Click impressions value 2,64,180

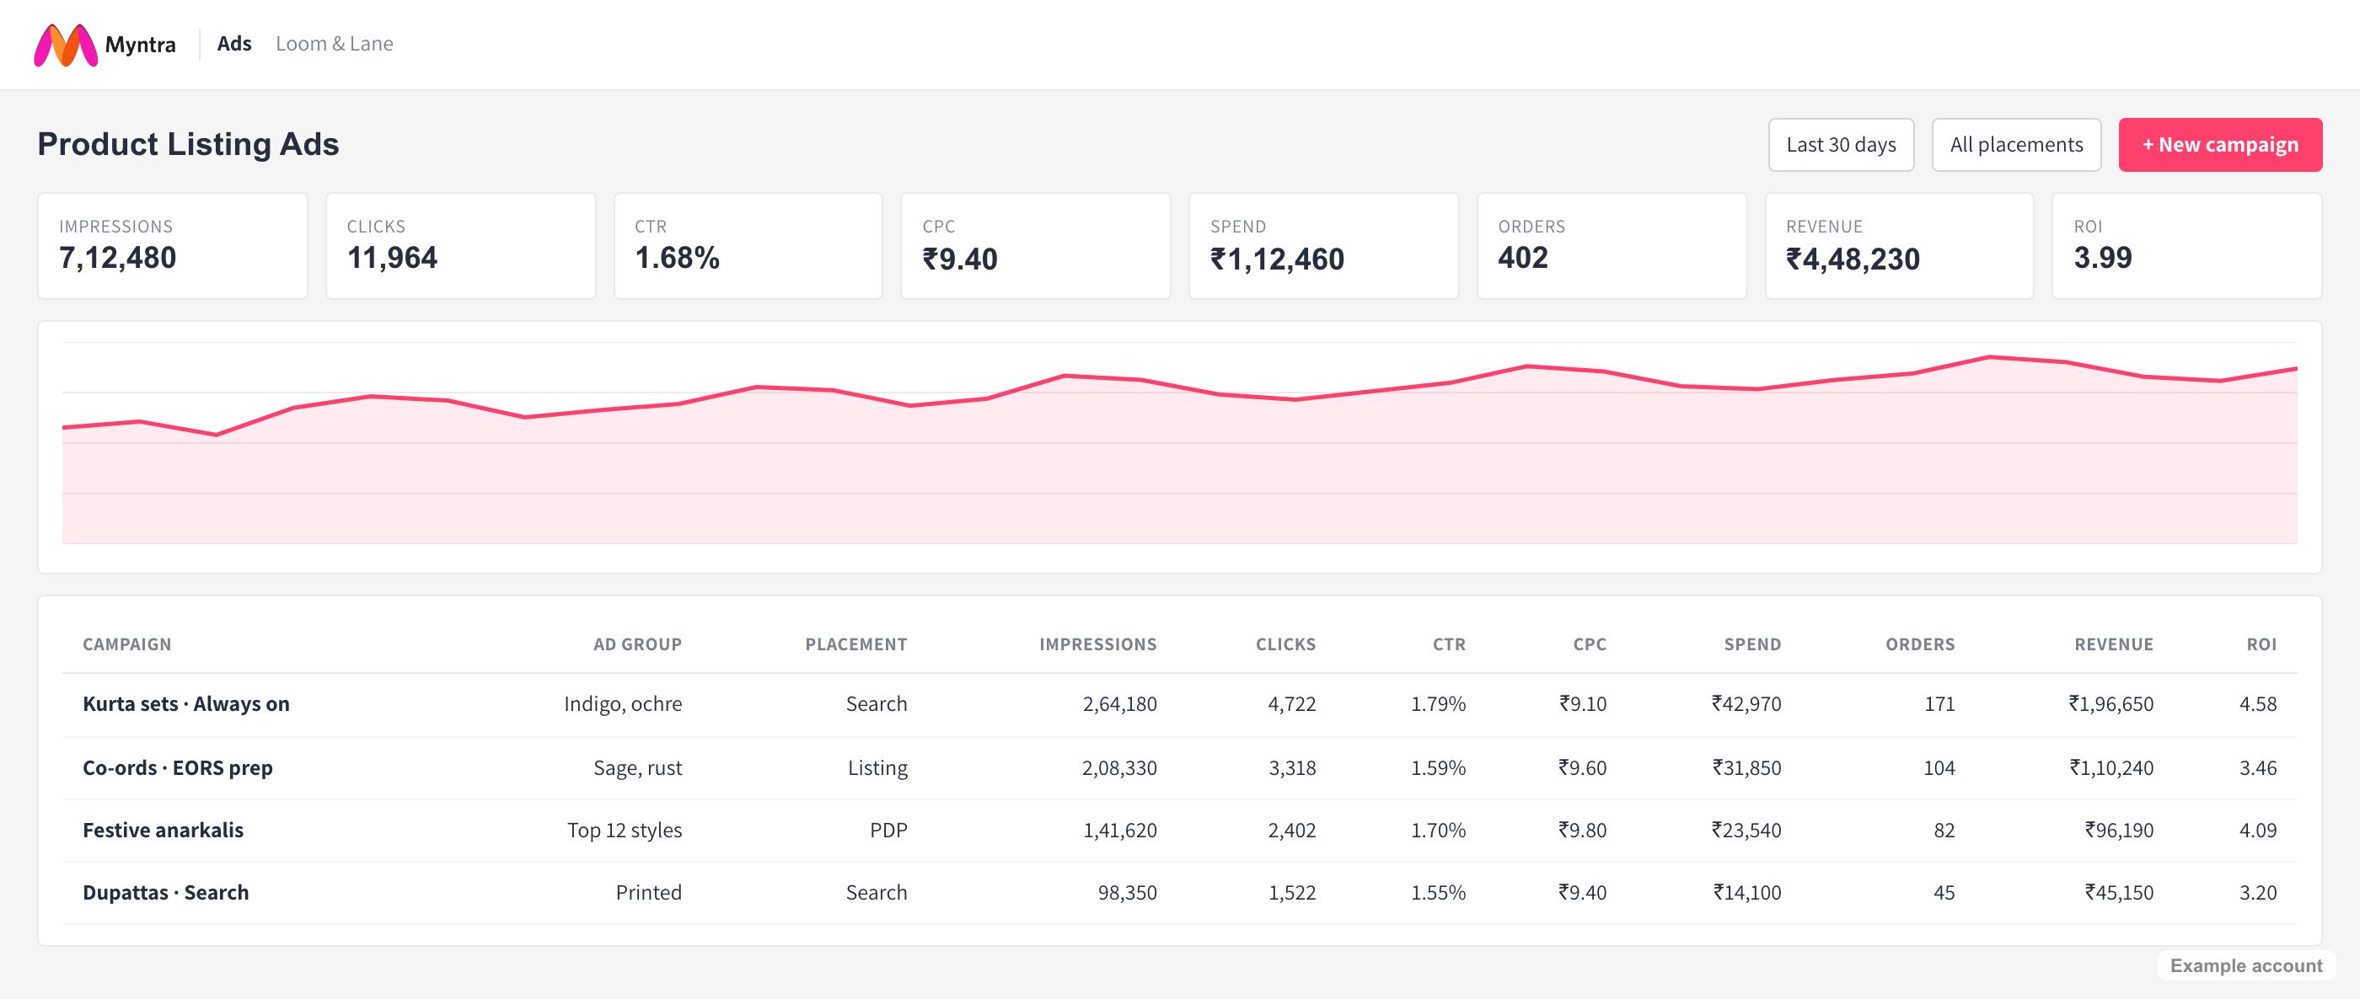pyautogui.click(x=1119, y=703)
